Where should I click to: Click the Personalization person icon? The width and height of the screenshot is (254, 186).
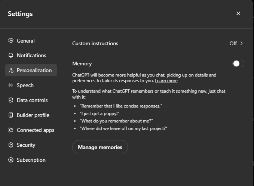pyautogui.click(x=11, y=70)
